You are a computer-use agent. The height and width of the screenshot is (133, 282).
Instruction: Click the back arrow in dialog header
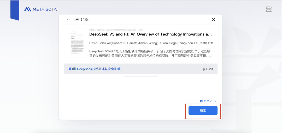click(x=68, y=20)
